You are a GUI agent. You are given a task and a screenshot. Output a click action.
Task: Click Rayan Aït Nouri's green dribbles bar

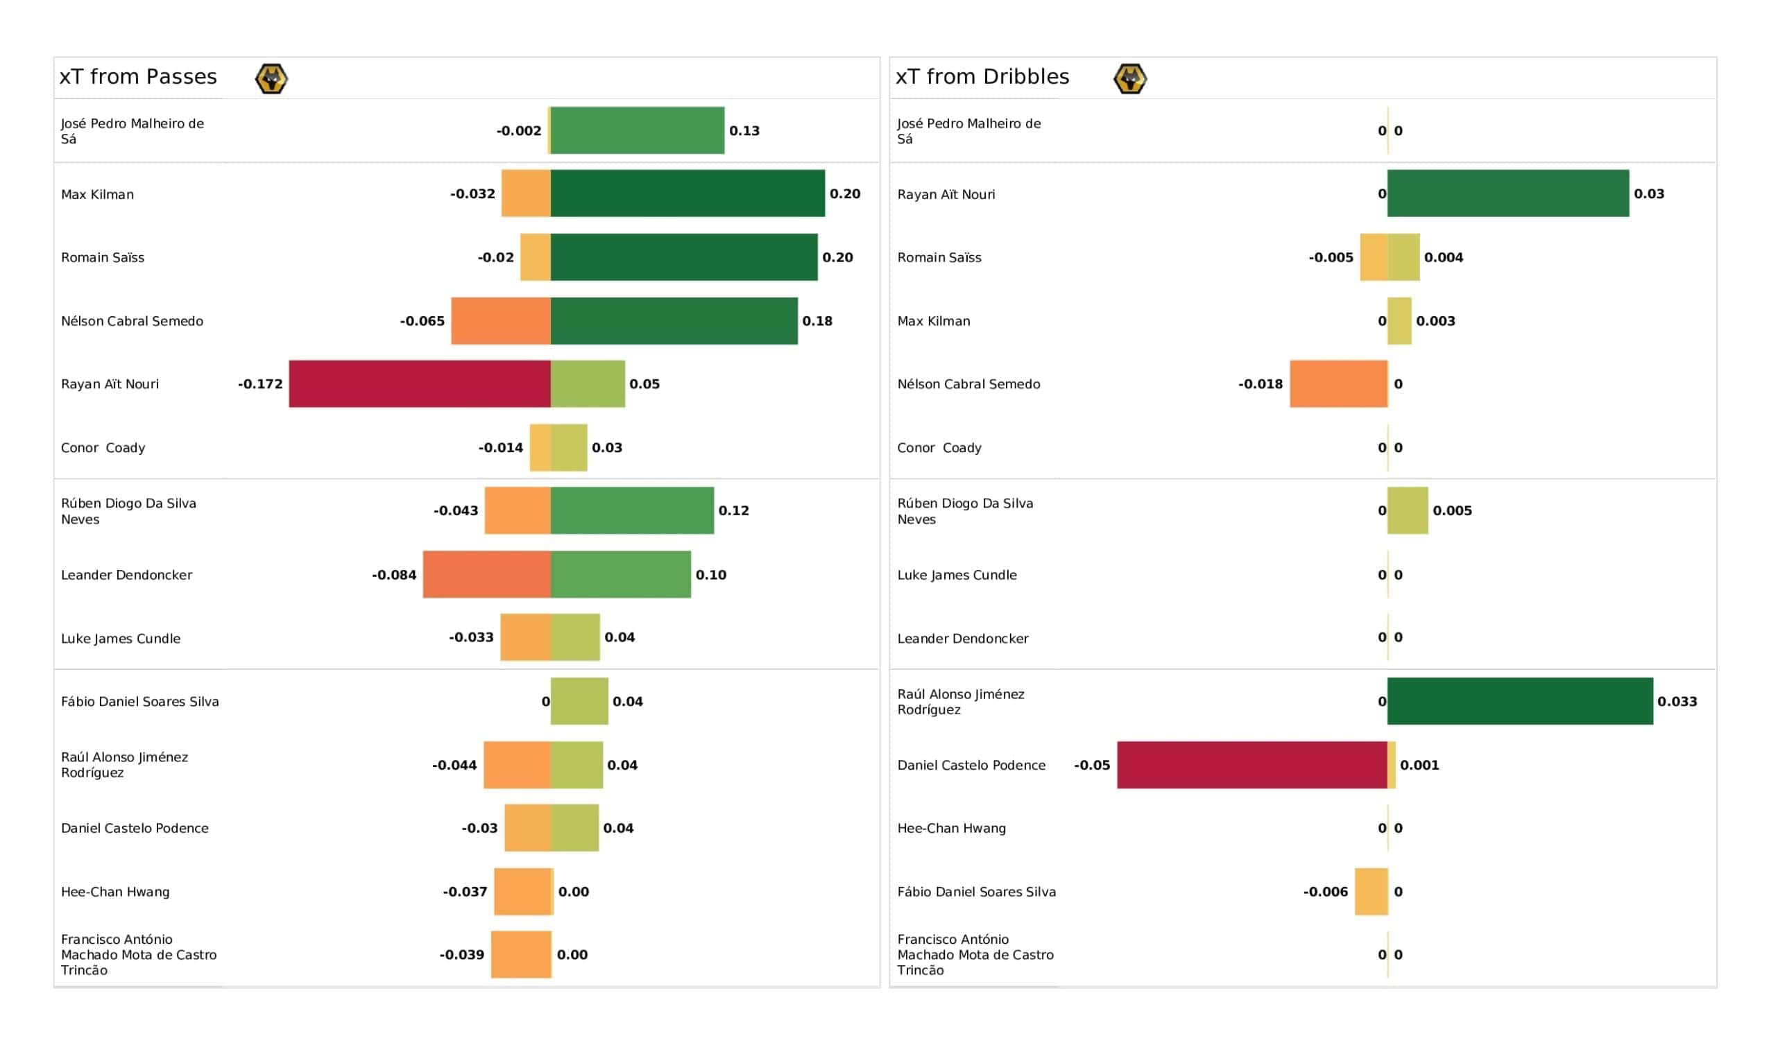click(x=1508, y=193)
